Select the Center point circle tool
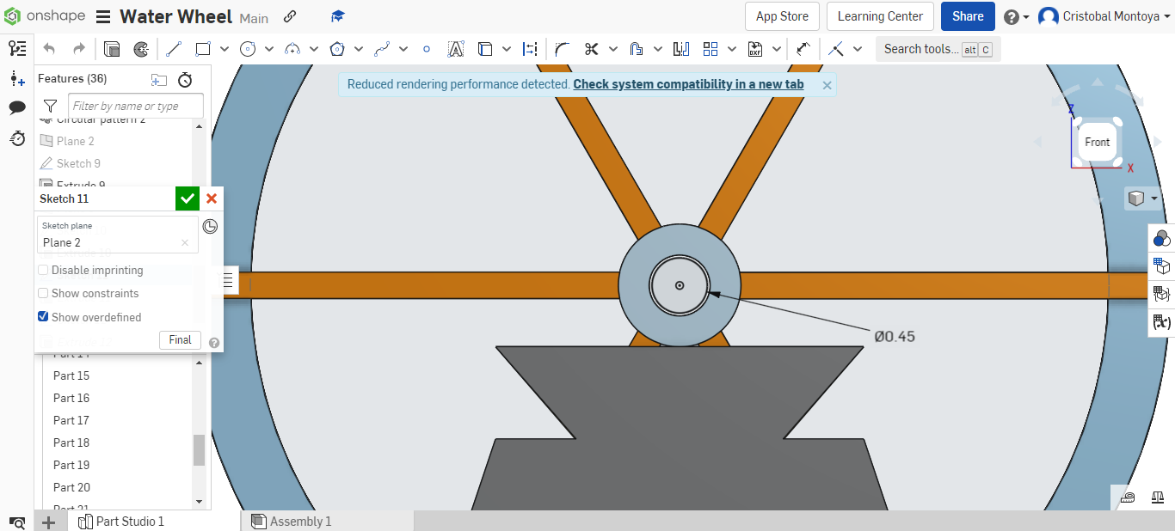The height and width of the screenshot is (531, 1175). tap(249, 49)
